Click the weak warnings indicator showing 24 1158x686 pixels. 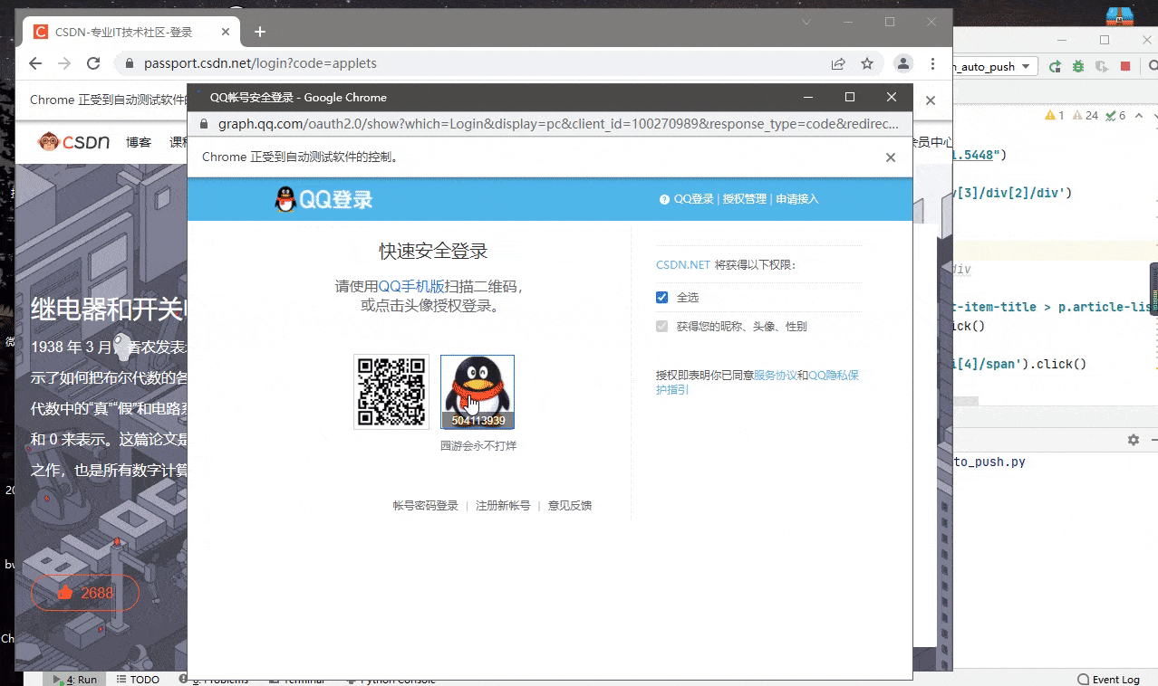click(x=1086, y=115)
